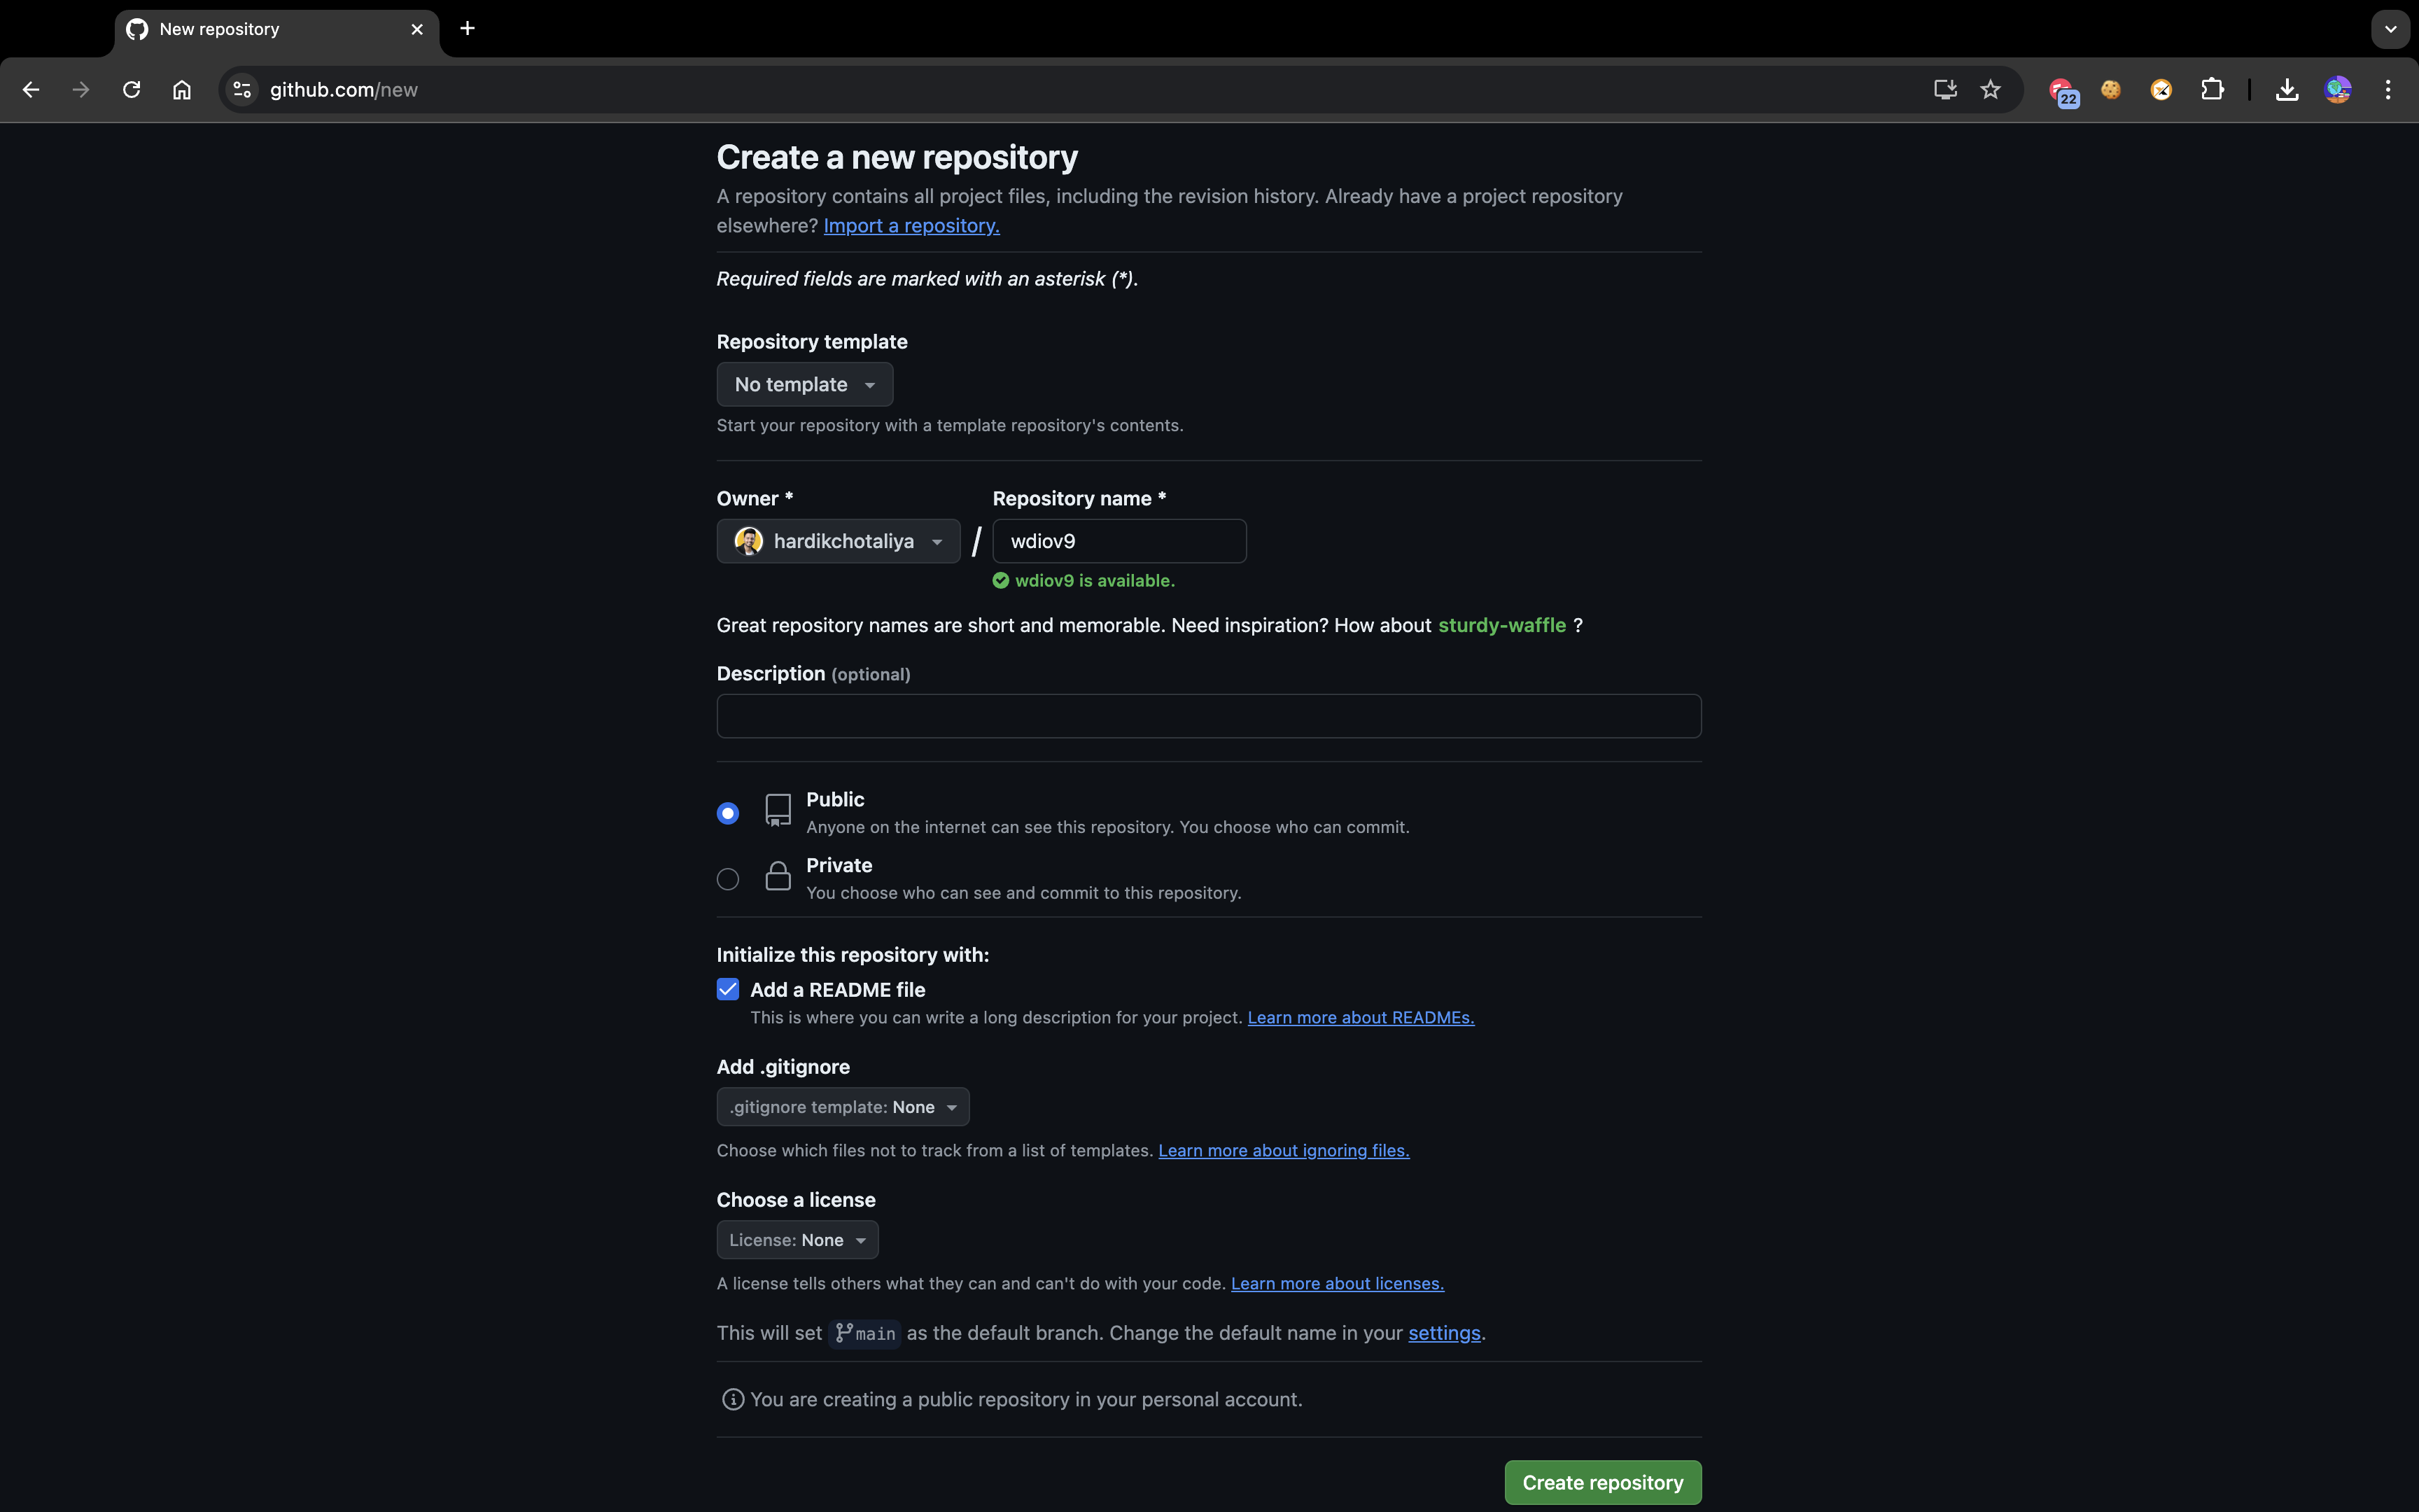Click the Import a repository link
Viewport: 2419px width, 1512px height.
coord(911,223)
